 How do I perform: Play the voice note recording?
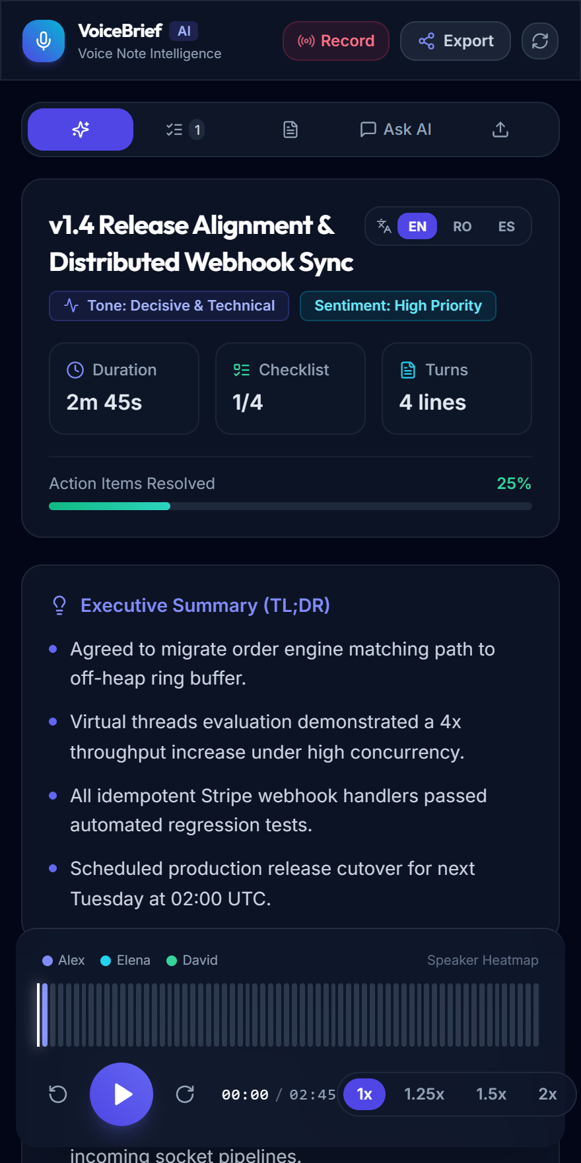[x=121, y=1094]
